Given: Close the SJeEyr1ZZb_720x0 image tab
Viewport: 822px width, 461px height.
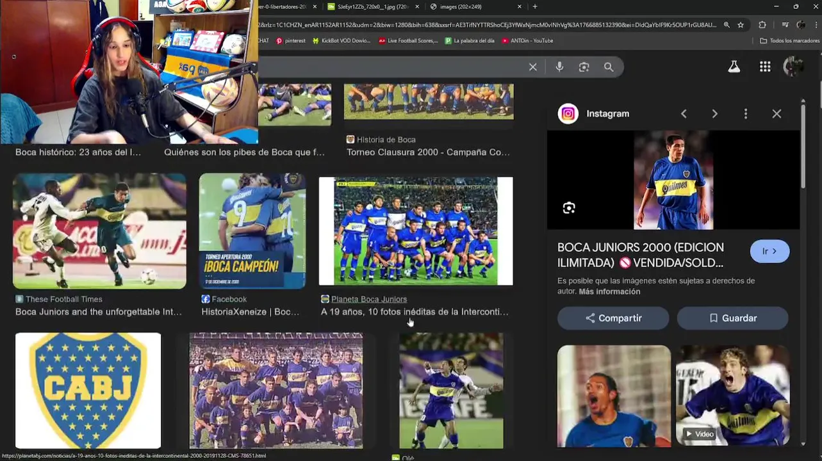Looking at the screenshot, I should point(418,6).
